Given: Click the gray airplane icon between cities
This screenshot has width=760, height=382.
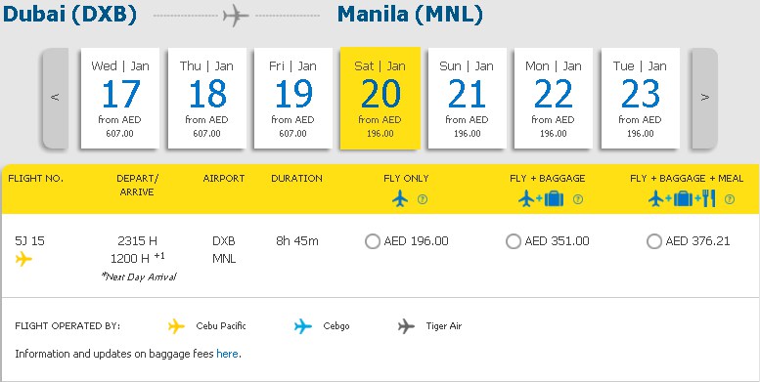Looking at the screenshot, I should tap(236, 16).
